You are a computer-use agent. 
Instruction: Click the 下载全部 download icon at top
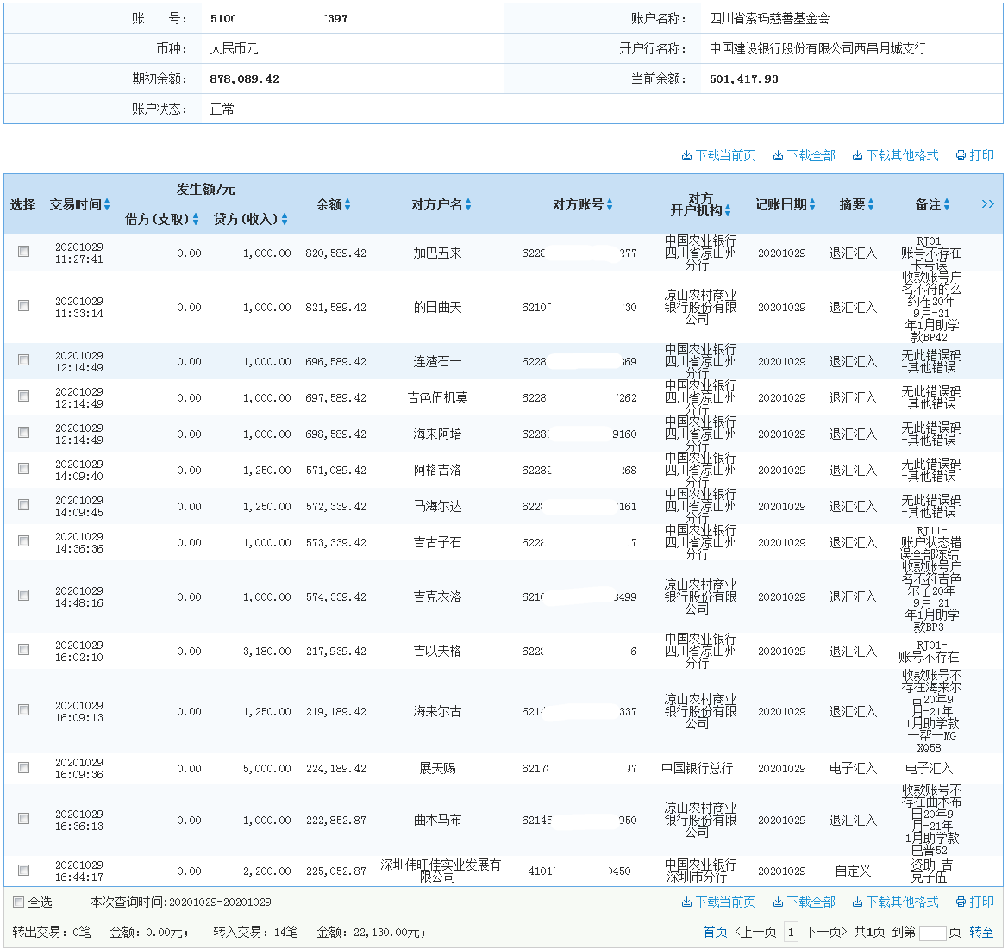[779, 155]
